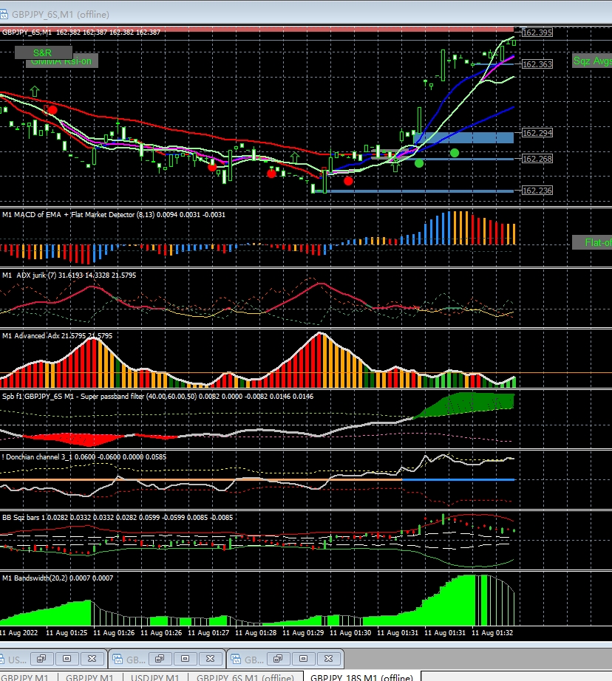Open the GBPJPY_6S M1 (offline) tab
This screenshot has width=612, height=681.
tap(245, 677)
